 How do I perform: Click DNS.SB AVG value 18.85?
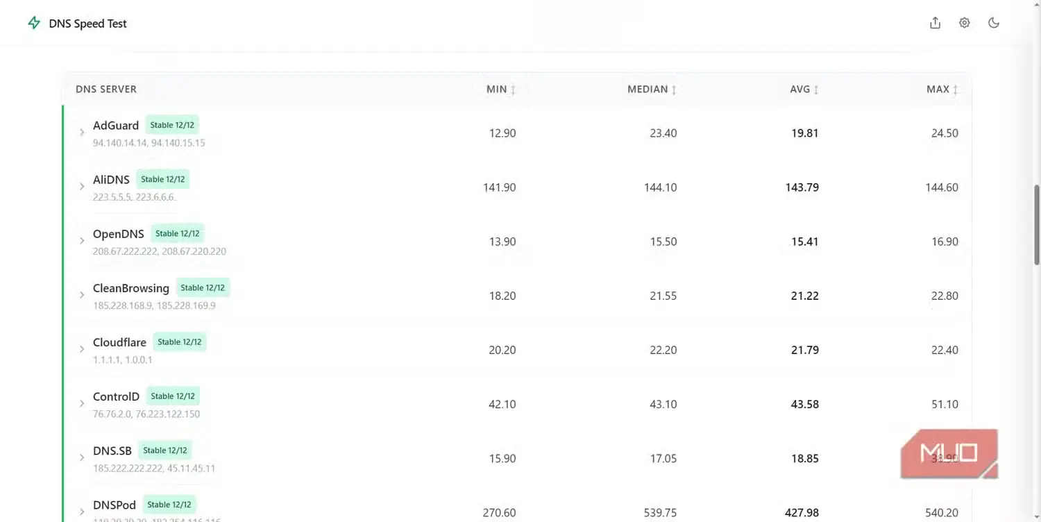(x=805, y=458)
